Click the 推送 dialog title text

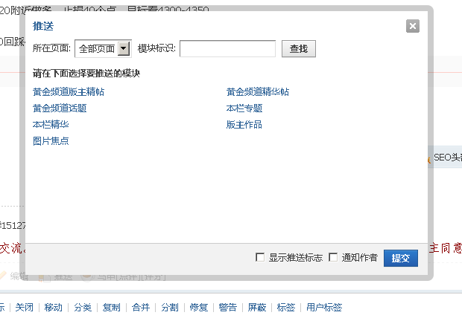coord(43,26)
